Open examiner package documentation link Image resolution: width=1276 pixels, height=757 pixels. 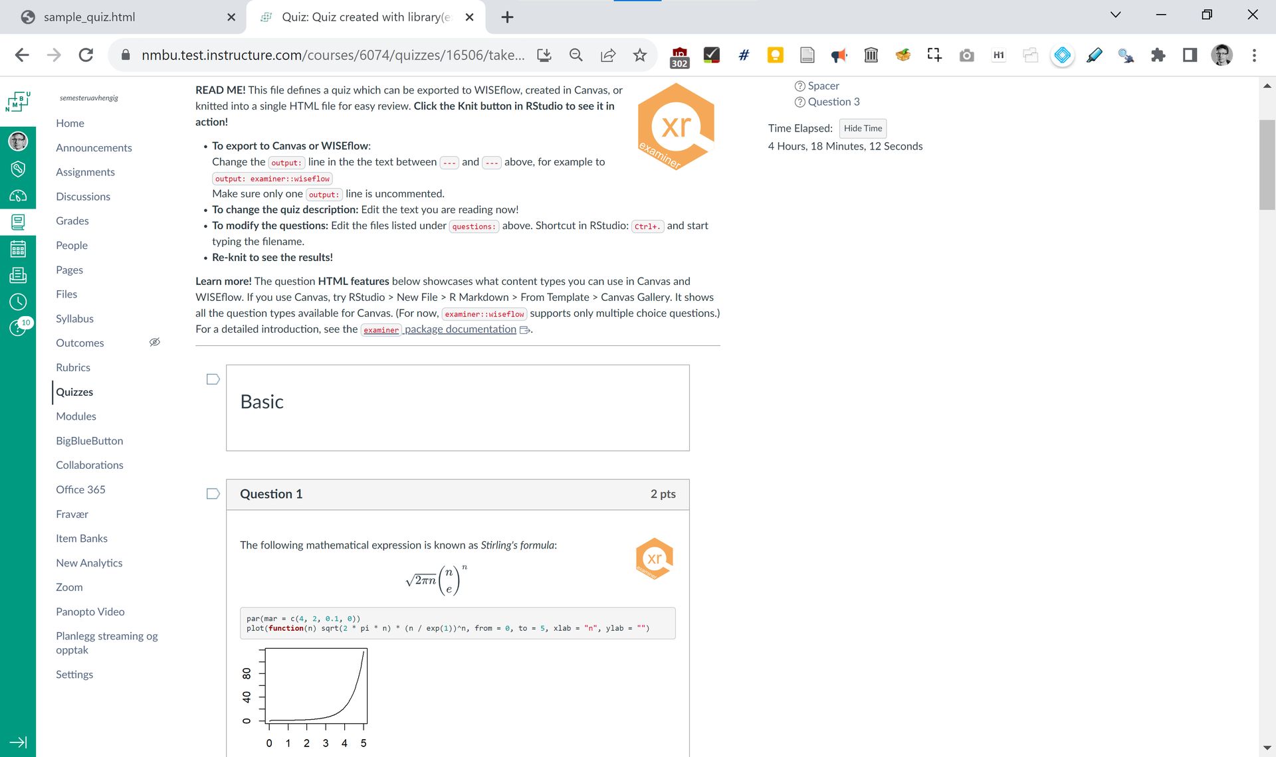point(445,329)
